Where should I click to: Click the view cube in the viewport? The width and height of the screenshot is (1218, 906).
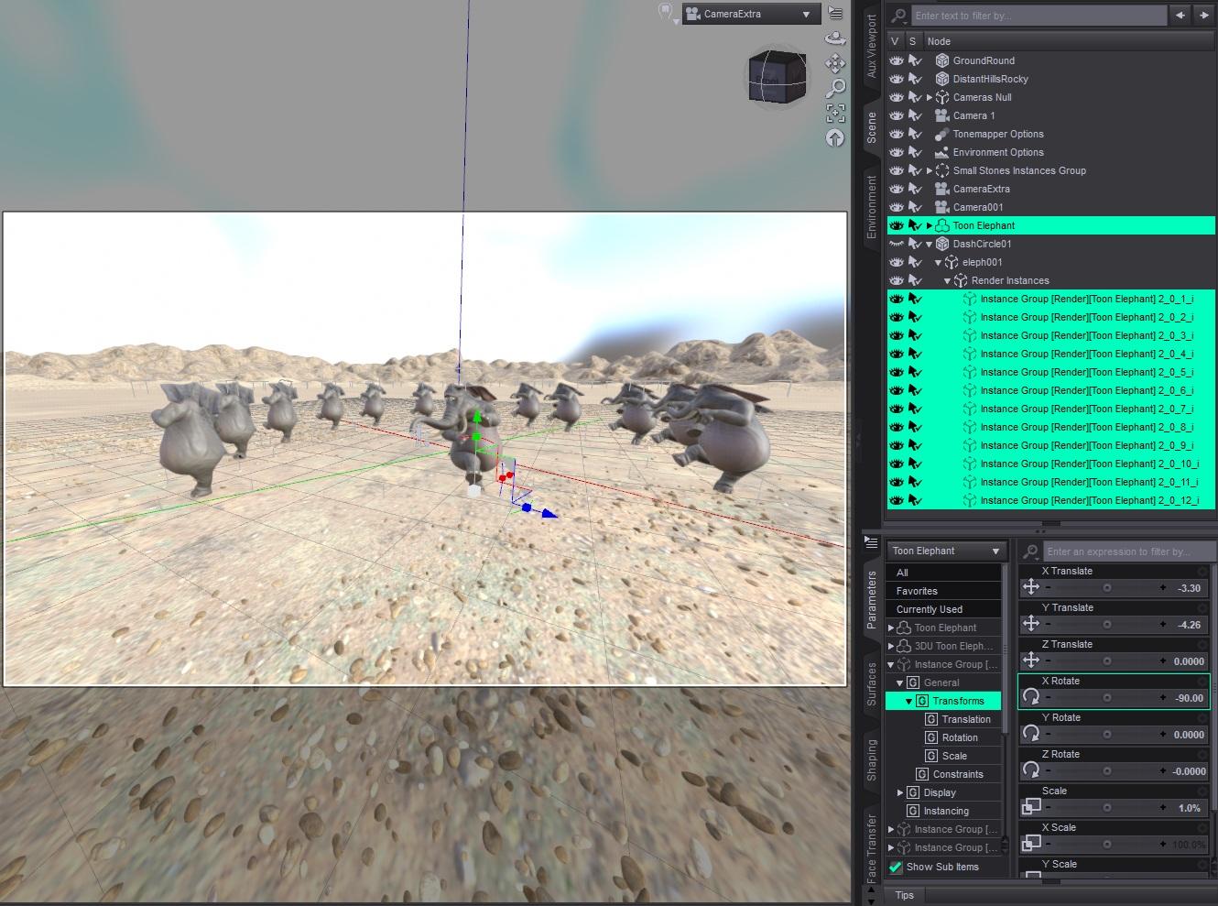pyautogui.click(x=777, y=76)
